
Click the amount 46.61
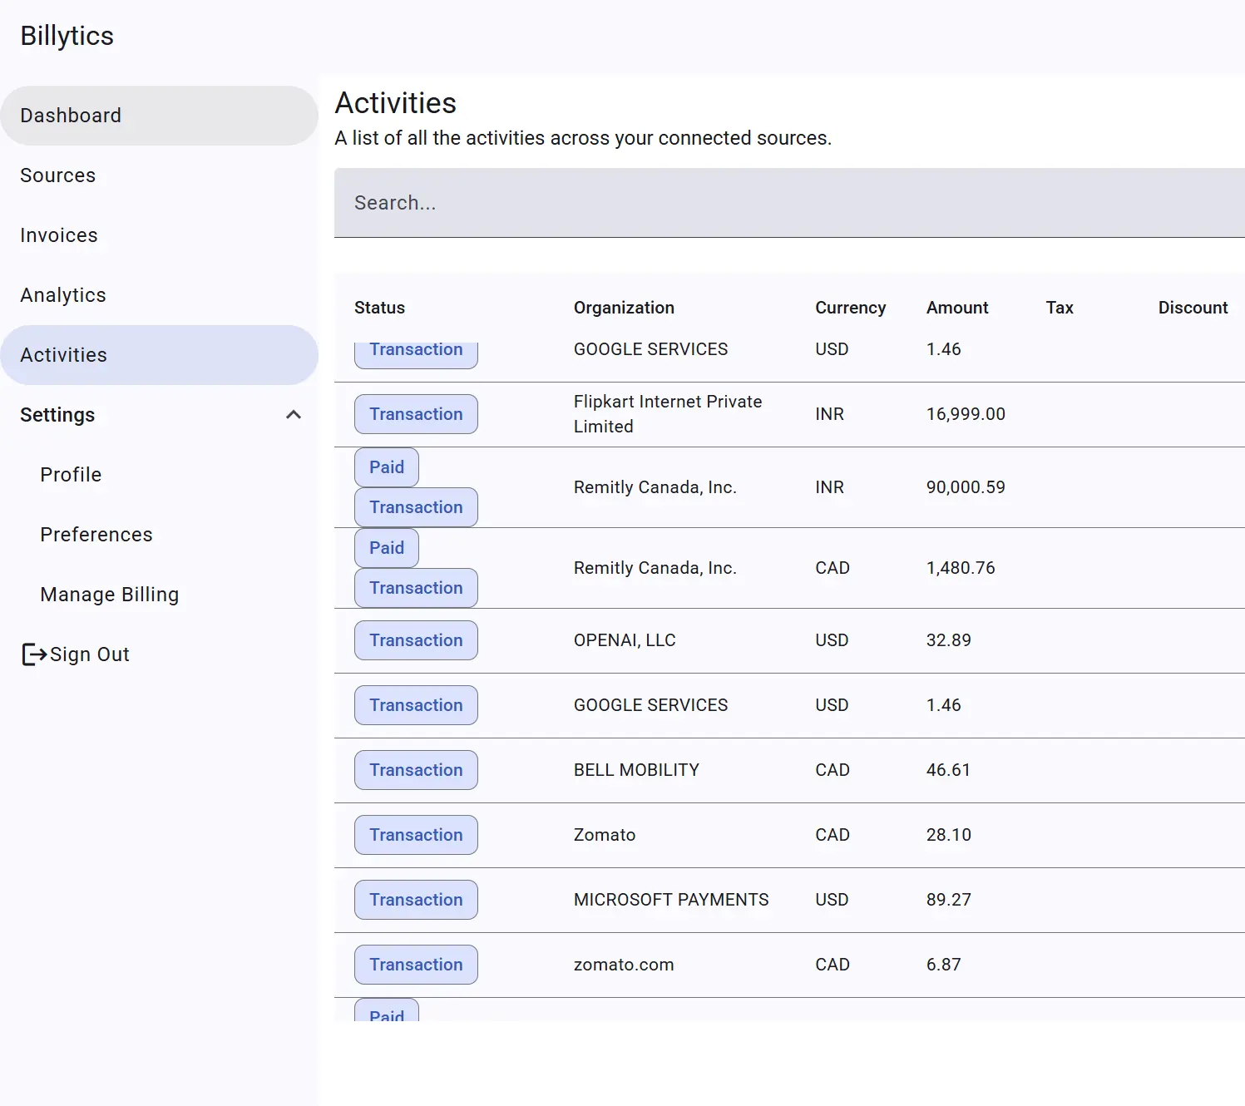948,770
